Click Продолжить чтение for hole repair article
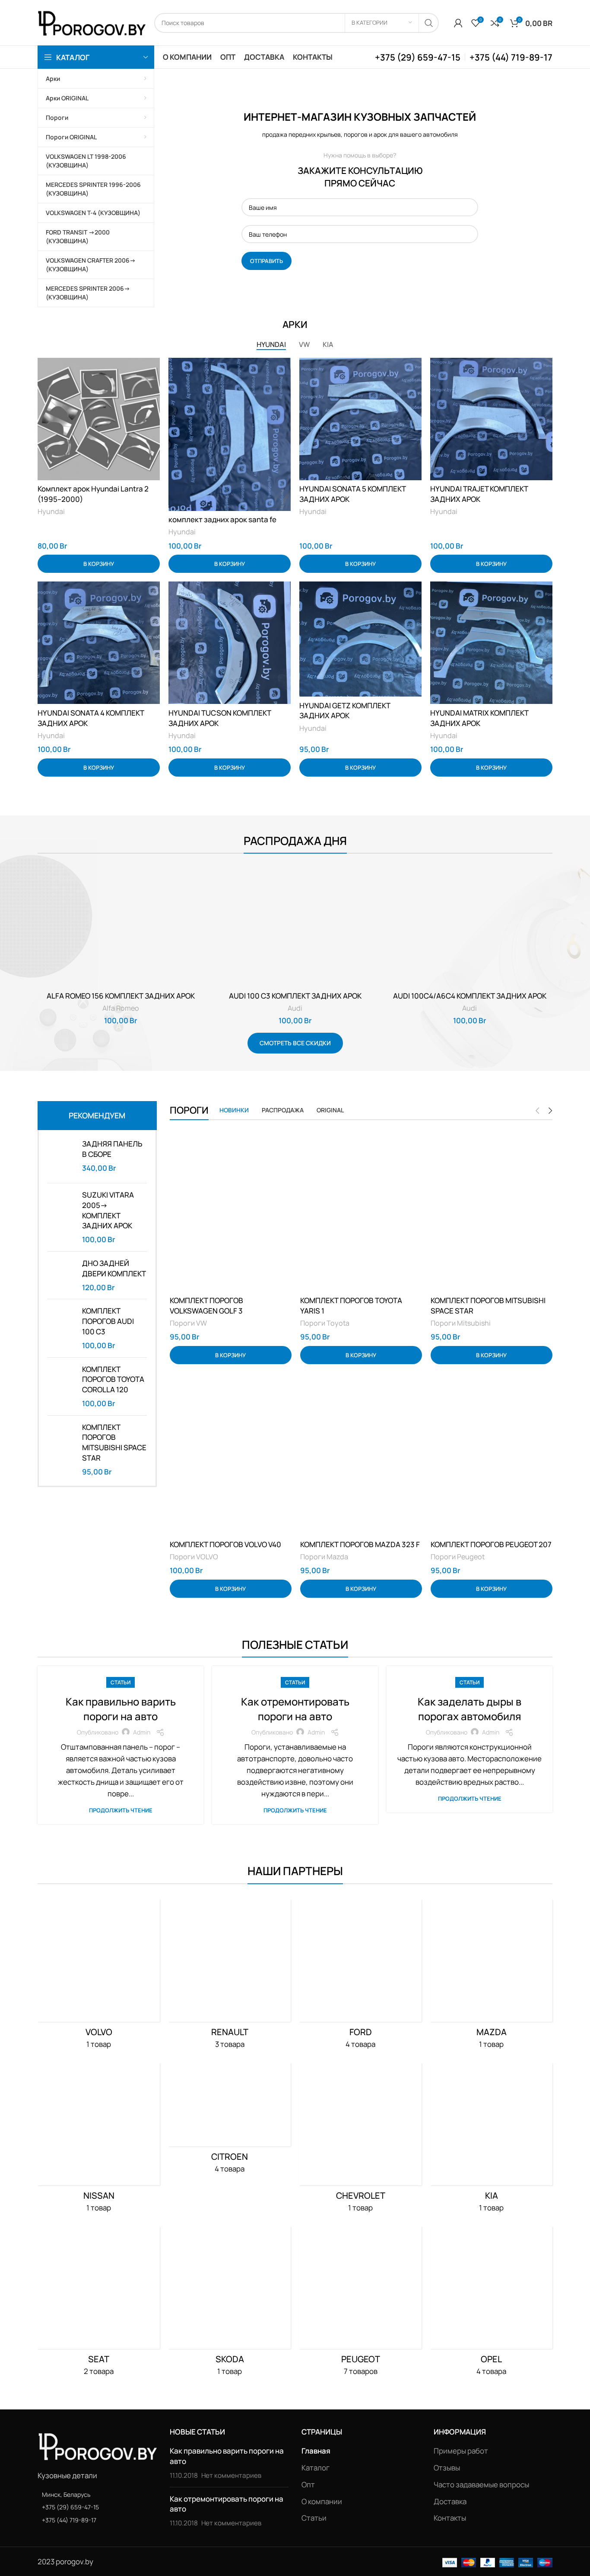 pos(469,1798)
